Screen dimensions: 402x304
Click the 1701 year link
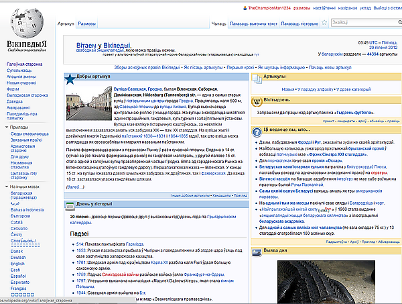point(81,262)
